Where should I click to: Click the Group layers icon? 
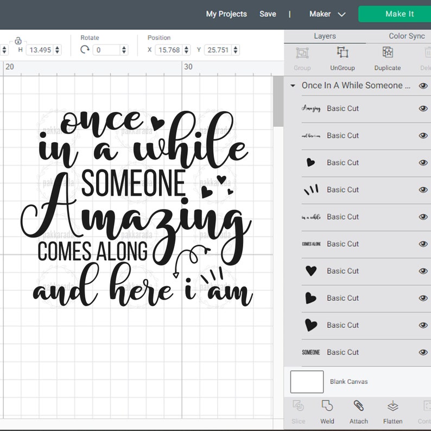pyautogui.click(x=302, y=53)
